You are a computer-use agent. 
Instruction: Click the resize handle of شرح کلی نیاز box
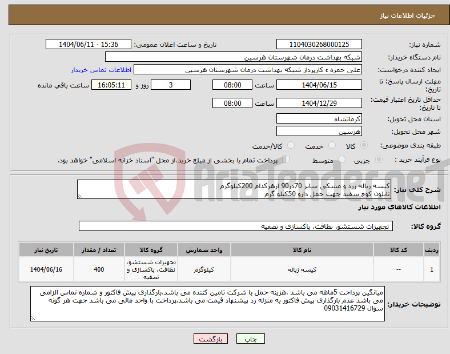pos(80,196)
